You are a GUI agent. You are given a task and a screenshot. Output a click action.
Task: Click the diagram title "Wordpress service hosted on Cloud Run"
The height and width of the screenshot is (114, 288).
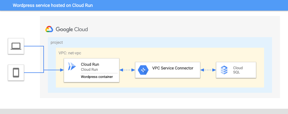click(53, 5)
